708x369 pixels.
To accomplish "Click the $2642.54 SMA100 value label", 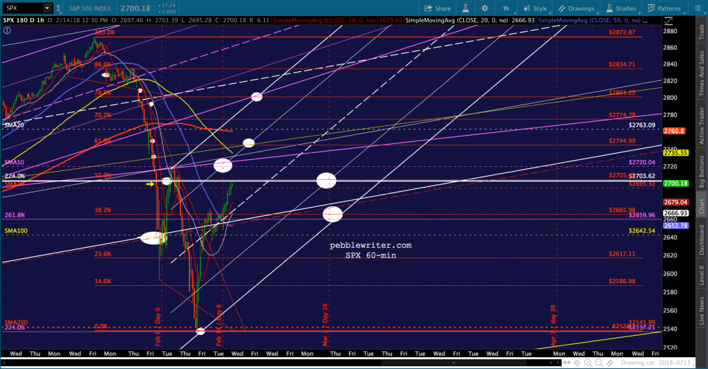I will pyautogui.click(x=642, y=231).
